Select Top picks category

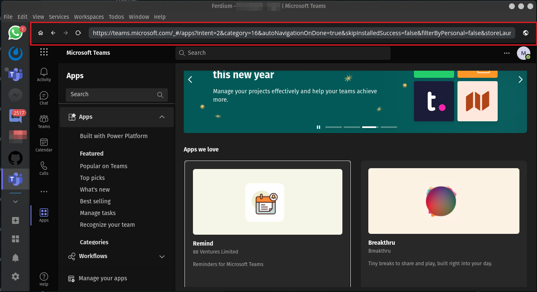[x=92, y=178]
